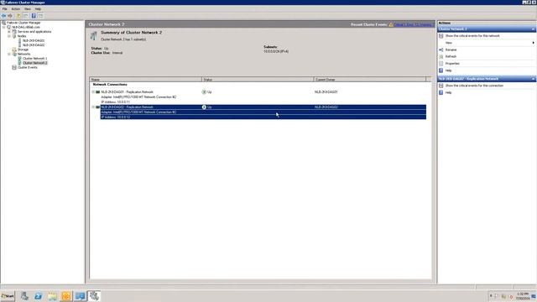Viewport: 537px width, 302px height.
Task: Click the Refresh action icon
Action: [x=441, y=56]
